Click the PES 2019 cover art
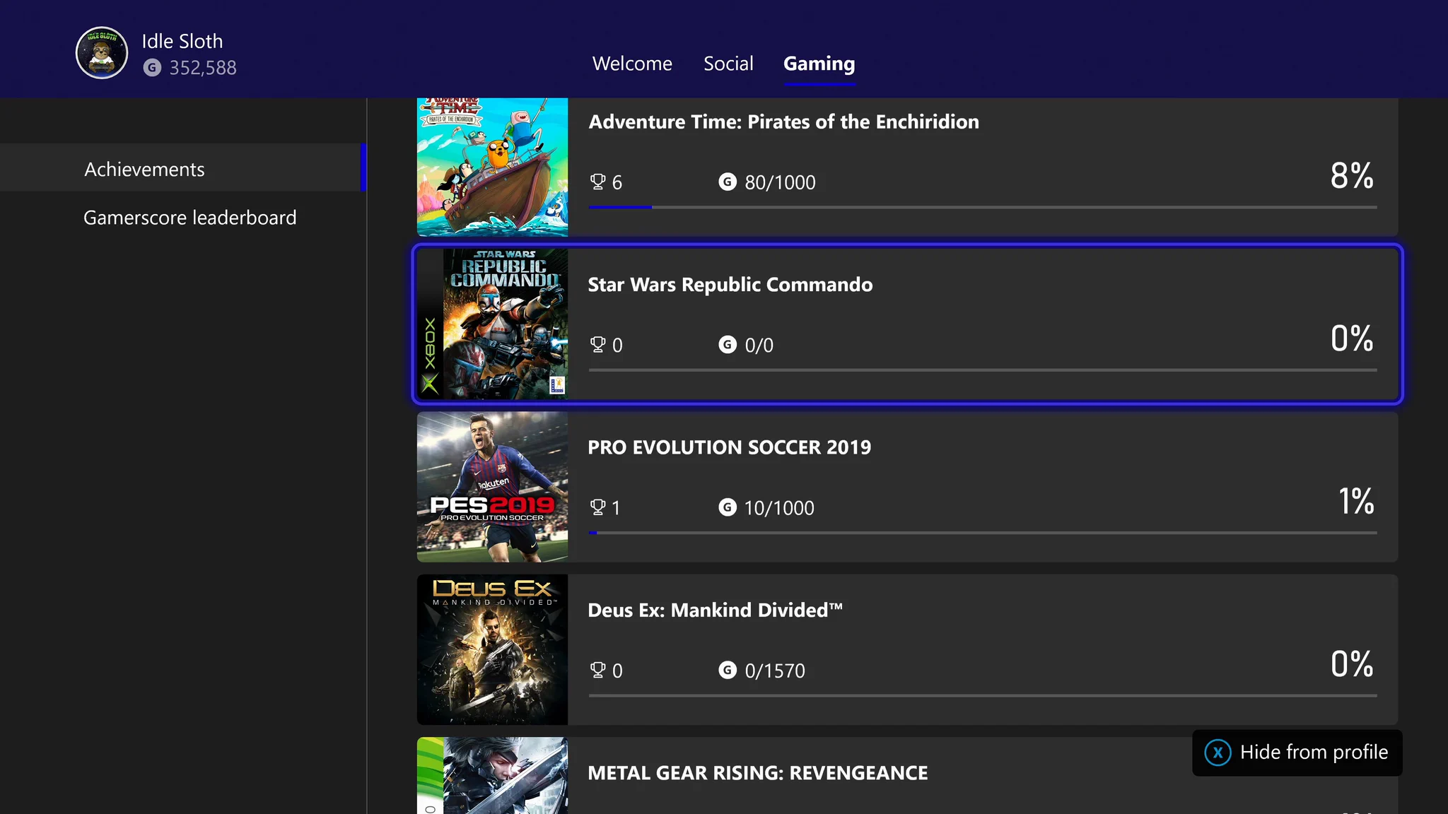Image resolution: width=1448 pixels, height=814 pixels. (492, 487)
